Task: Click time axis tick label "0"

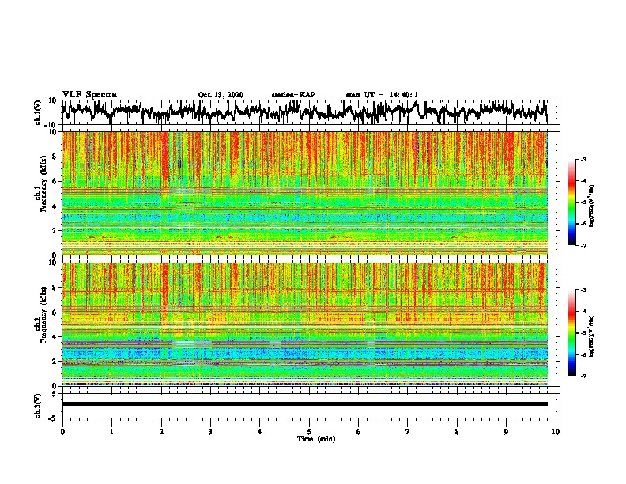Action: [62, 432]
